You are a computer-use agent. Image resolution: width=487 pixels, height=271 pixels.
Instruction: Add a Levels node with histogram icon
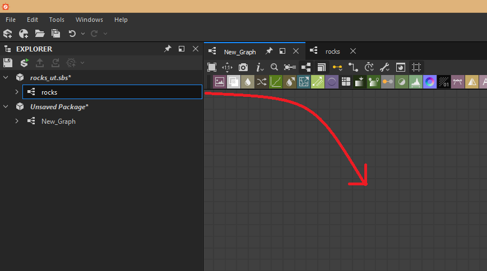pos(416,82)
